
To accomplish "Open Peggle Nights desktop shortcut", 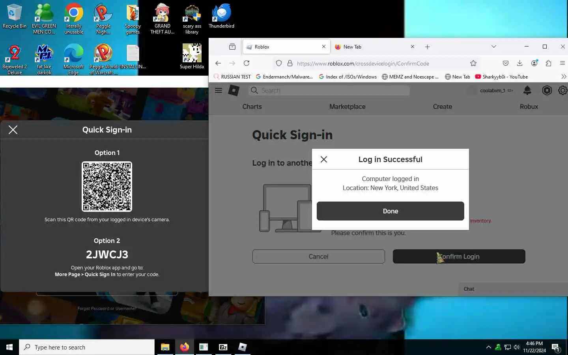I will point(103,19).
